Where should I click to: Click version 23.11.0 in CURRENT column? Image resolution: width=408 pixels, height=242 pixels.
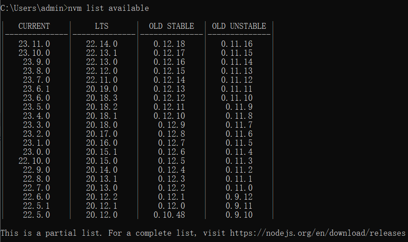(34, 44)
